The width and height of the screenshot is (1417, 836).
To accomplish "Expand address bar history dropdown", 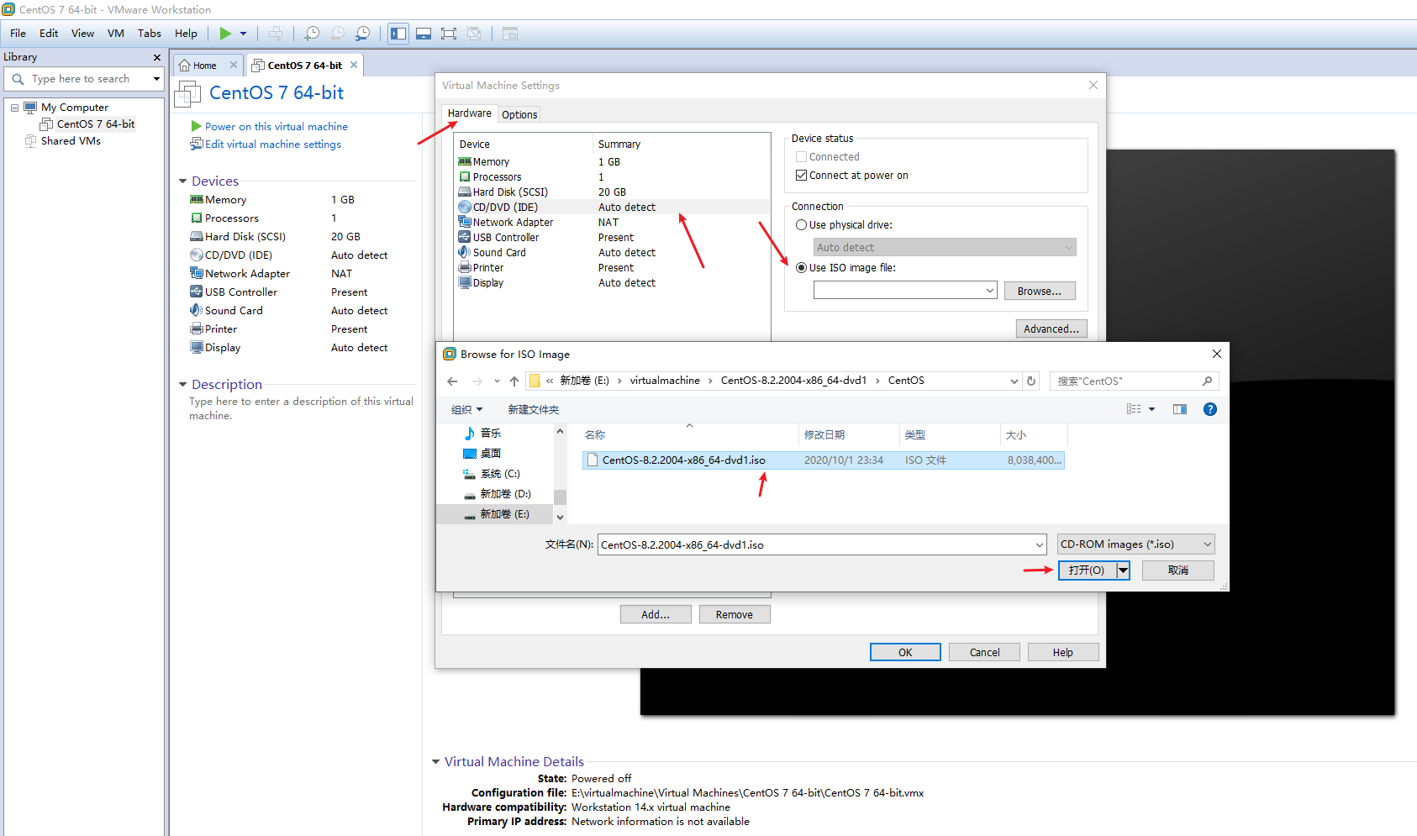I will 1014,381.
